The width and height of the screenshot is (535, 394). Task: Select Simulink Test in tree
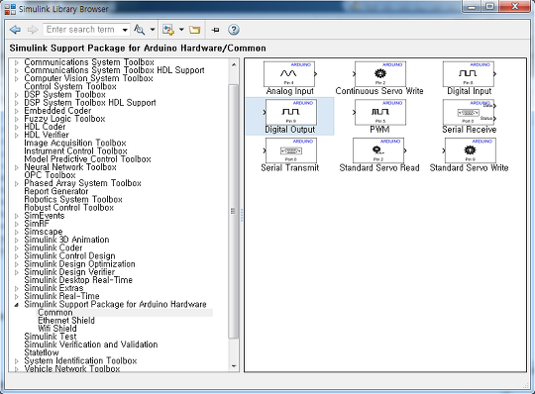tap(51, 337)
